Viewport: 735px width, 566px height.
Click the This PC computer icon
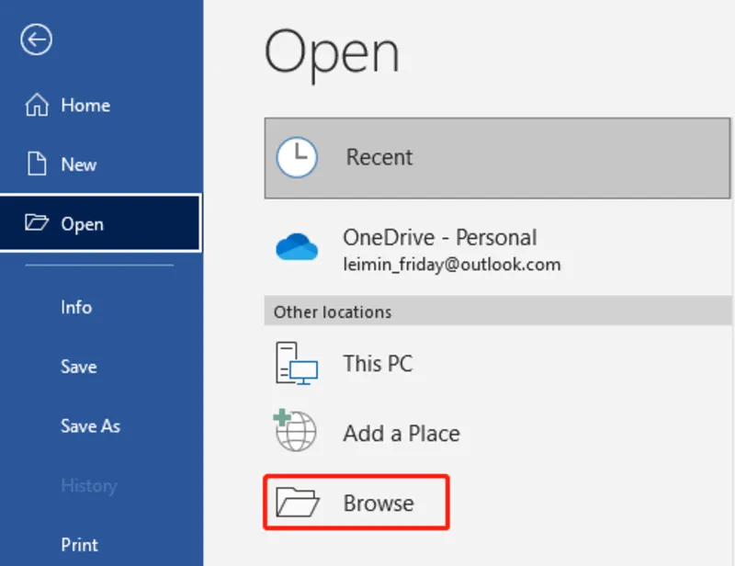[297, 364]
